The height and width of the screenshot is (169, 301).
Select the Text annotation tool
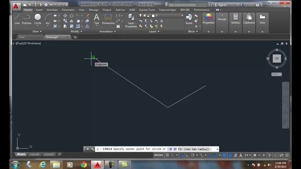coord(96,19)
